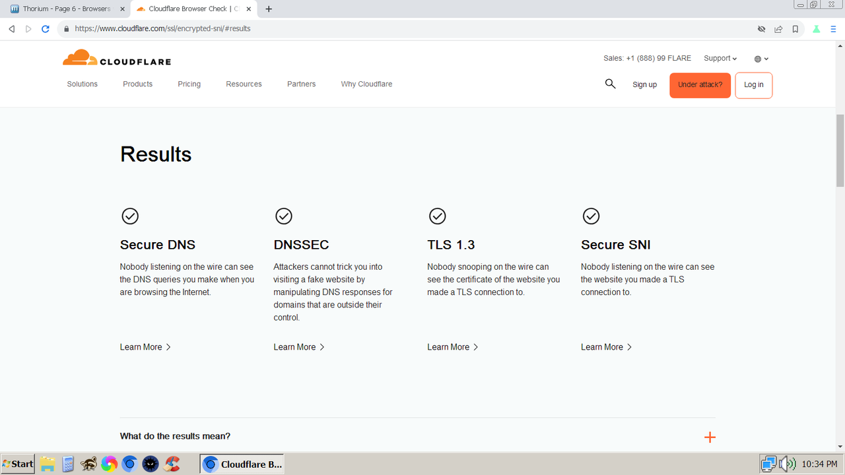
Task: Open the Pricing menu item
Action: pos(189,84)
